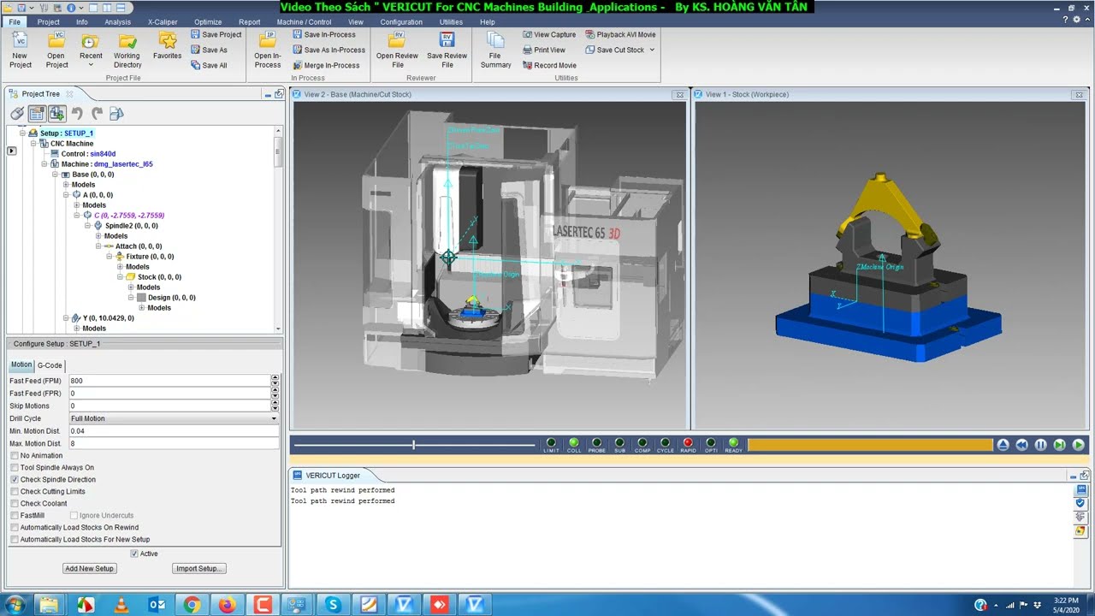
Task: Click the Import Setup button
Action: pos(199,569)
